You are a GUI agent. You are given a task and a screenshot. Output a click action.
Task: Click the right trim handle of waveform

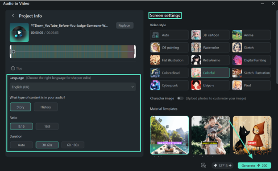[x=135, y=52]
